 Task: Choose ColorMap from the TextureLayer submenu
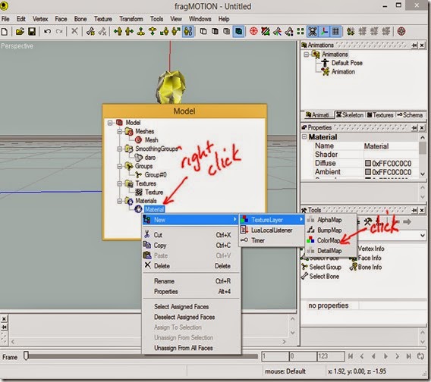331,240
